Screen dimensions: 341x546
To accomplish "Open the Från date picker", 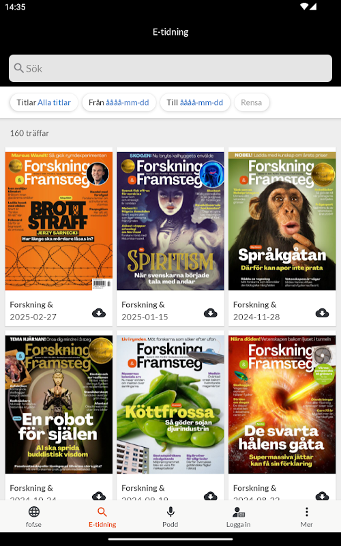I will click(x=119, y=102).
